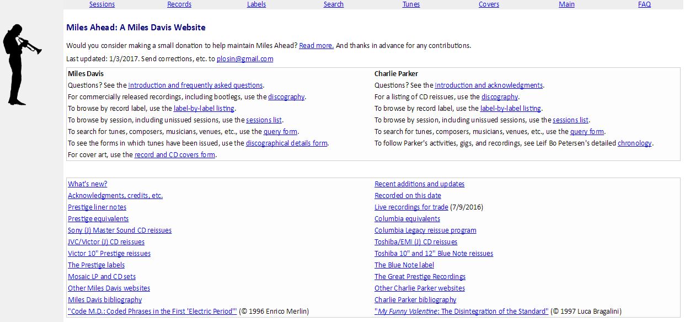The width and height of the screenshot is (685, 322).
Task: Open 'JVC/Victor (J) CD reissues' link
Action: pos(106,242)
